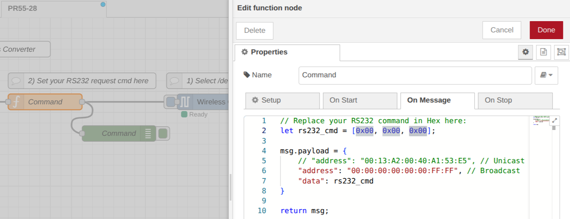The width and height of the screenshot is (570, 219).
Task: Click the Delete button
Action: click(255, 31)
